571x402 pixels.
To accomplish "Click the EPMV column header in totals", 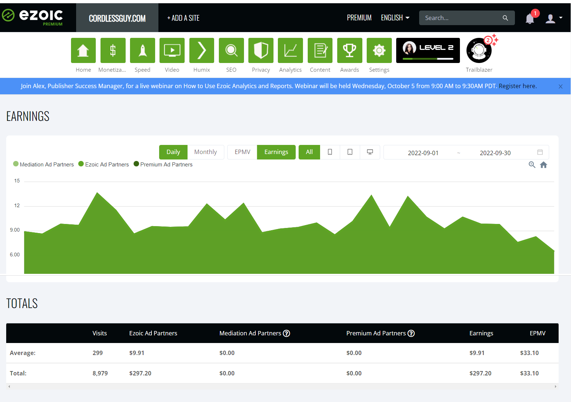I will pyautogui.click(x=537, y=333).
